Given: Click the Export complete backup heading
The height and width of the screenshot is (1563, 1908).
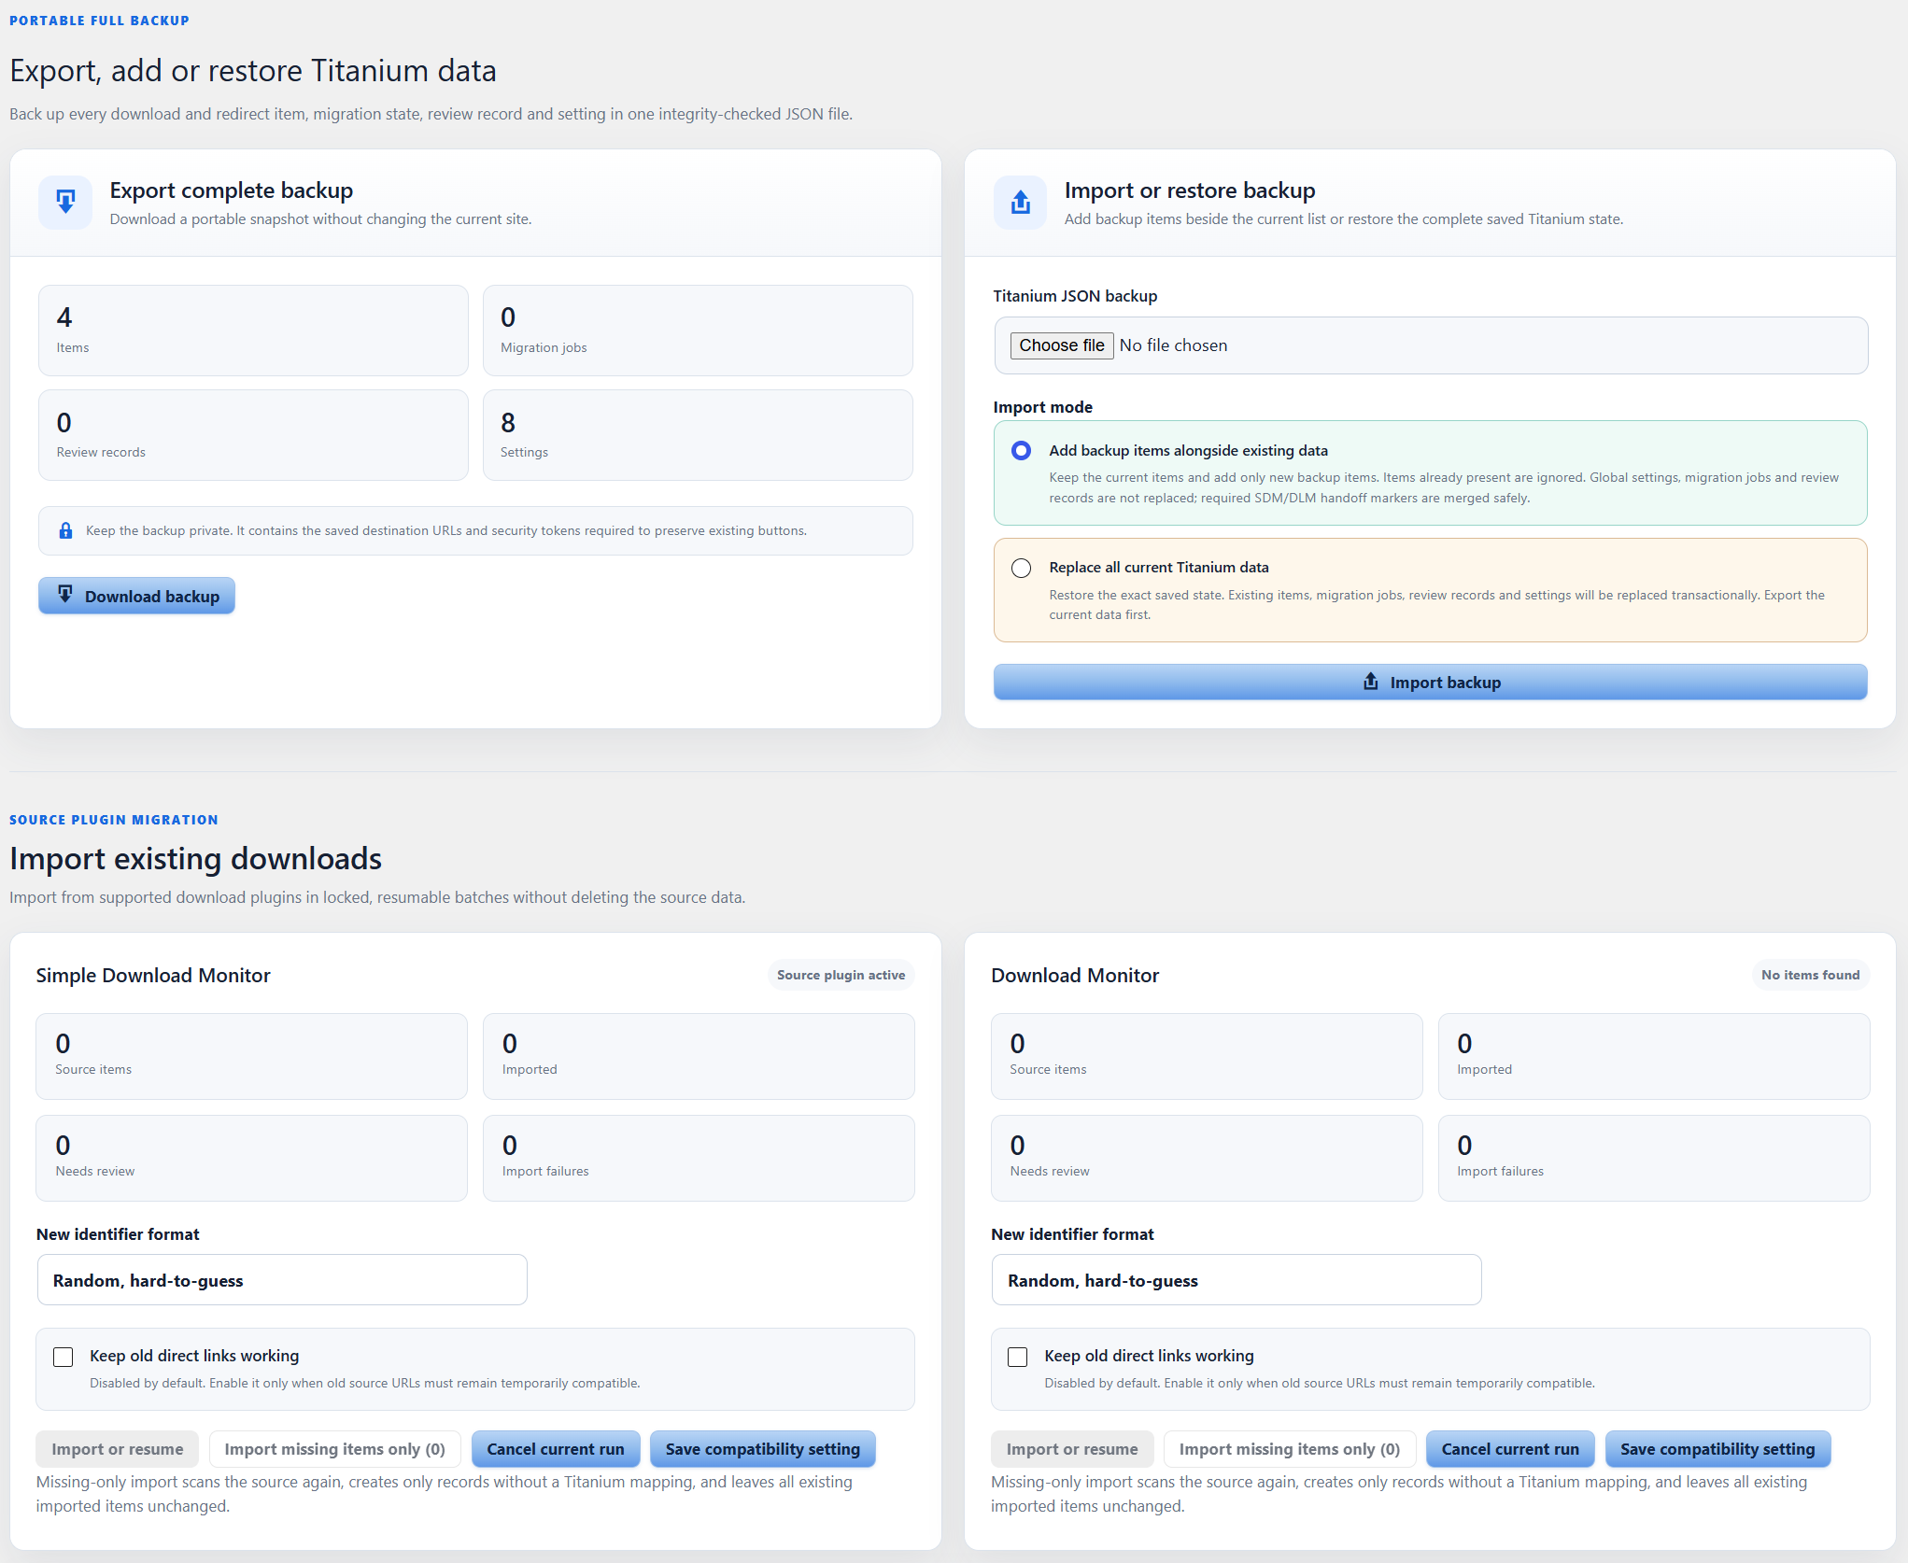Looking at the screenshot, I should coord(232,190).
